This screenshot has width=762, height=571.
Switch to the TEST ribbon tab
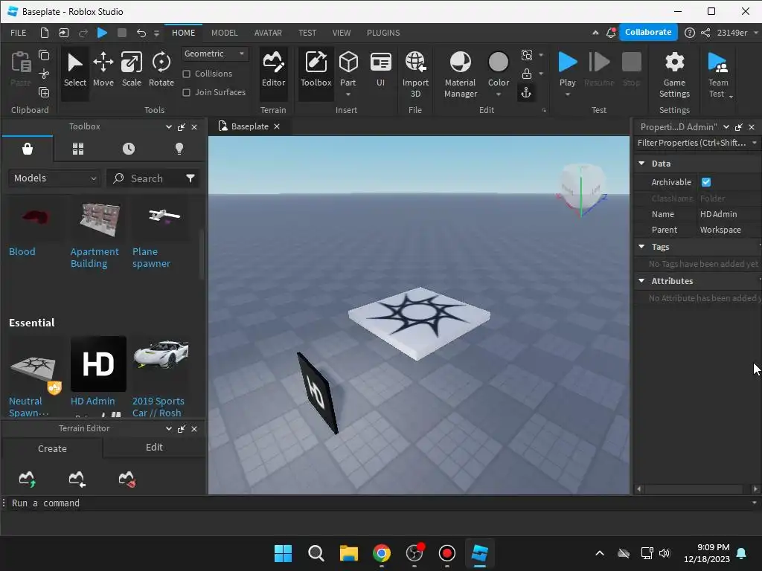(x=307, y=33)
